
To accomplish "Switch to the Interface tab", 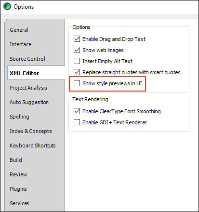I will (20, 44).
